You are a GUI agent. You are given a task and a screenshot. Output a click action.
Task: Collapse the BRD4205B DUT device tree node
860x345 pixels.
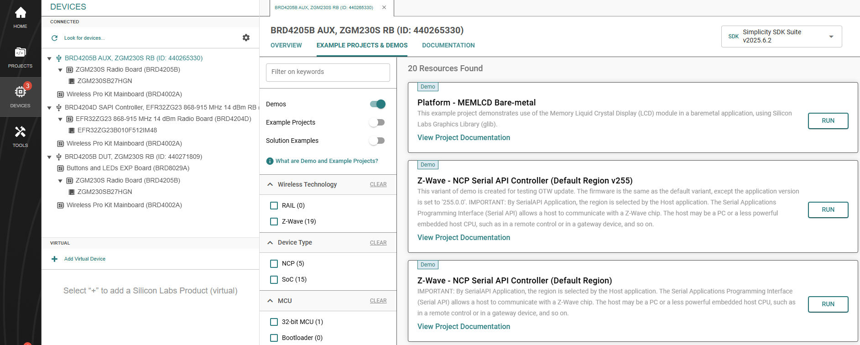49,157
